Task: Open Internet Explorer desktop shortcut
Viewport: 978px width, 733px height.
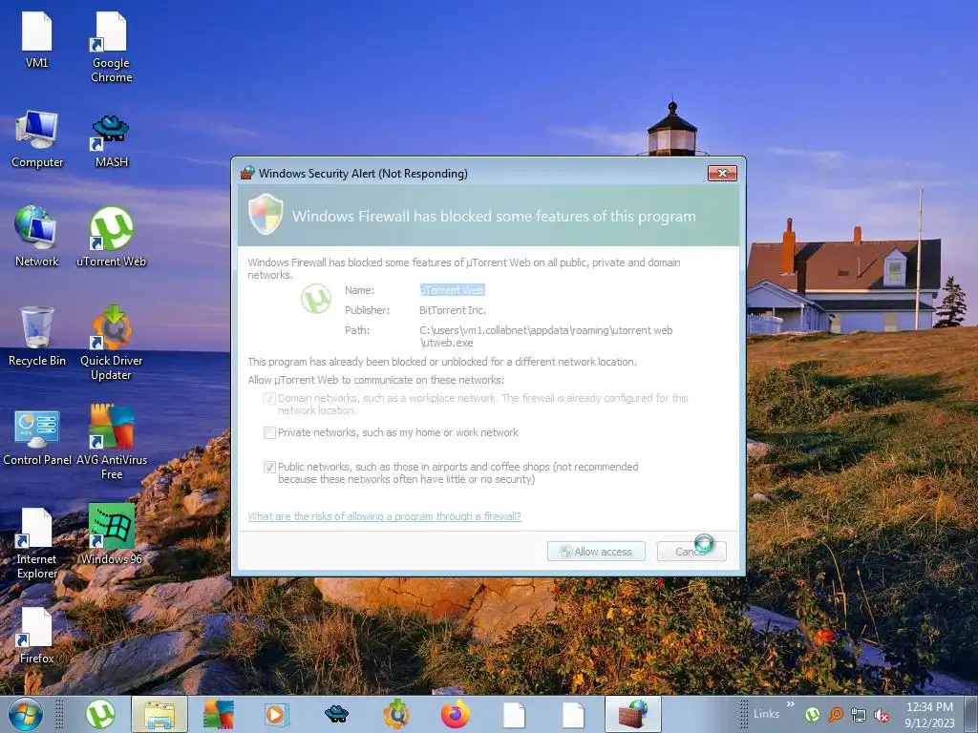Action: (37, 543)
